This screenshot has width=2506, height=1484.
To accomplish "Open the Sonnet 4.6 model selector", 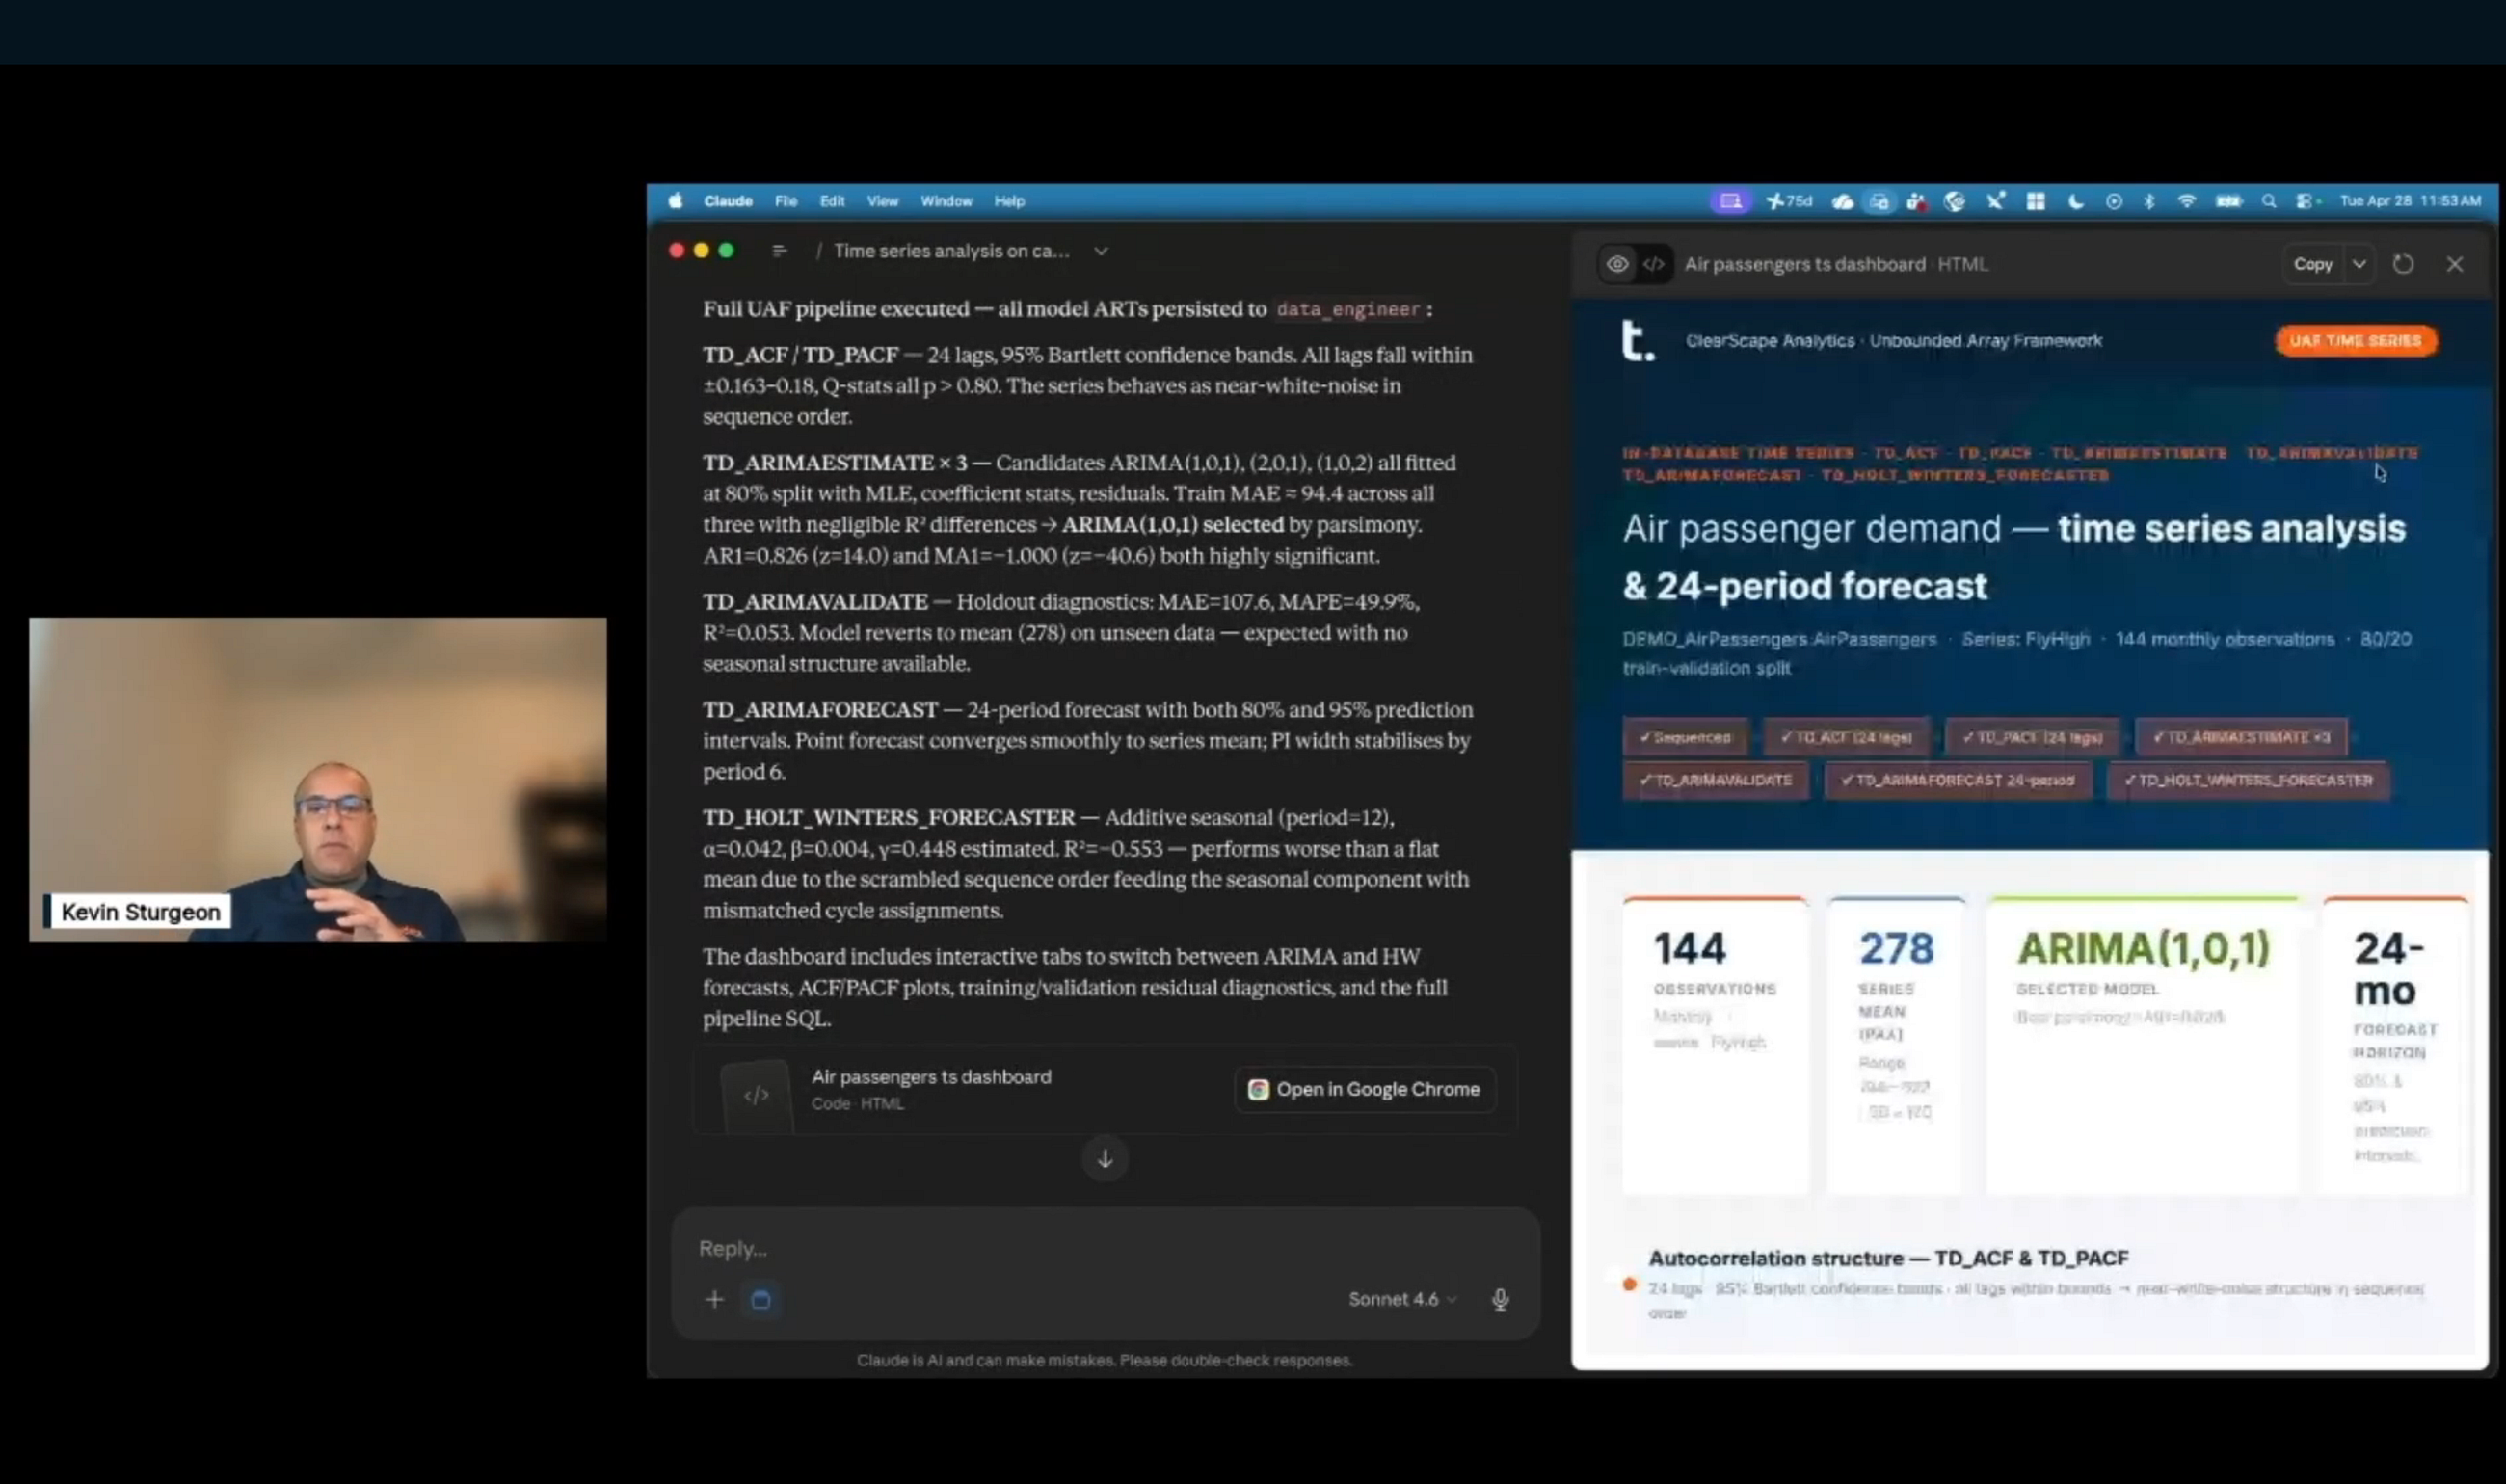I will [x=1401, y=1299].
